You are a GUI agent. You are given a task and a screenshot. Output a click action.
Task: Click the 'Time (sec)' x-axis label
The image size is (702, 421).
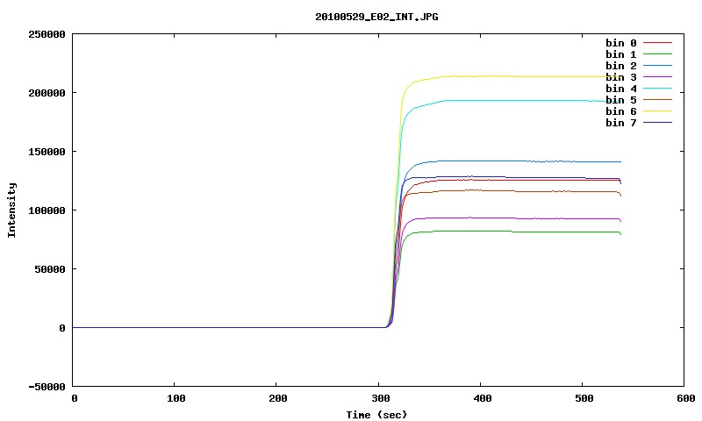tap(376, 415)
